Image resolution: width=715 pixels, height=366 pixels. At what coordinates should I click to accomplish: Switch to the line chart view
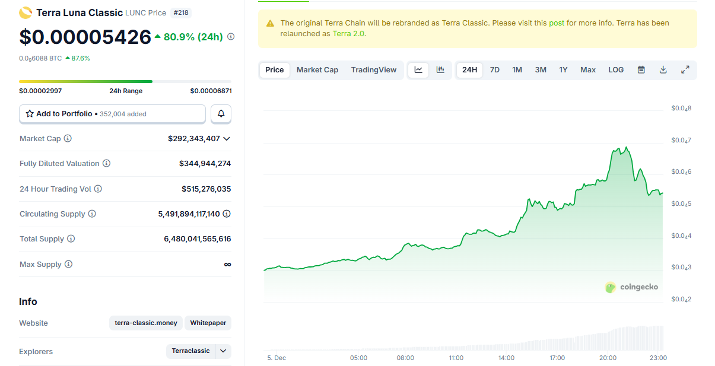pyautogui.click(x=418, y=70)
